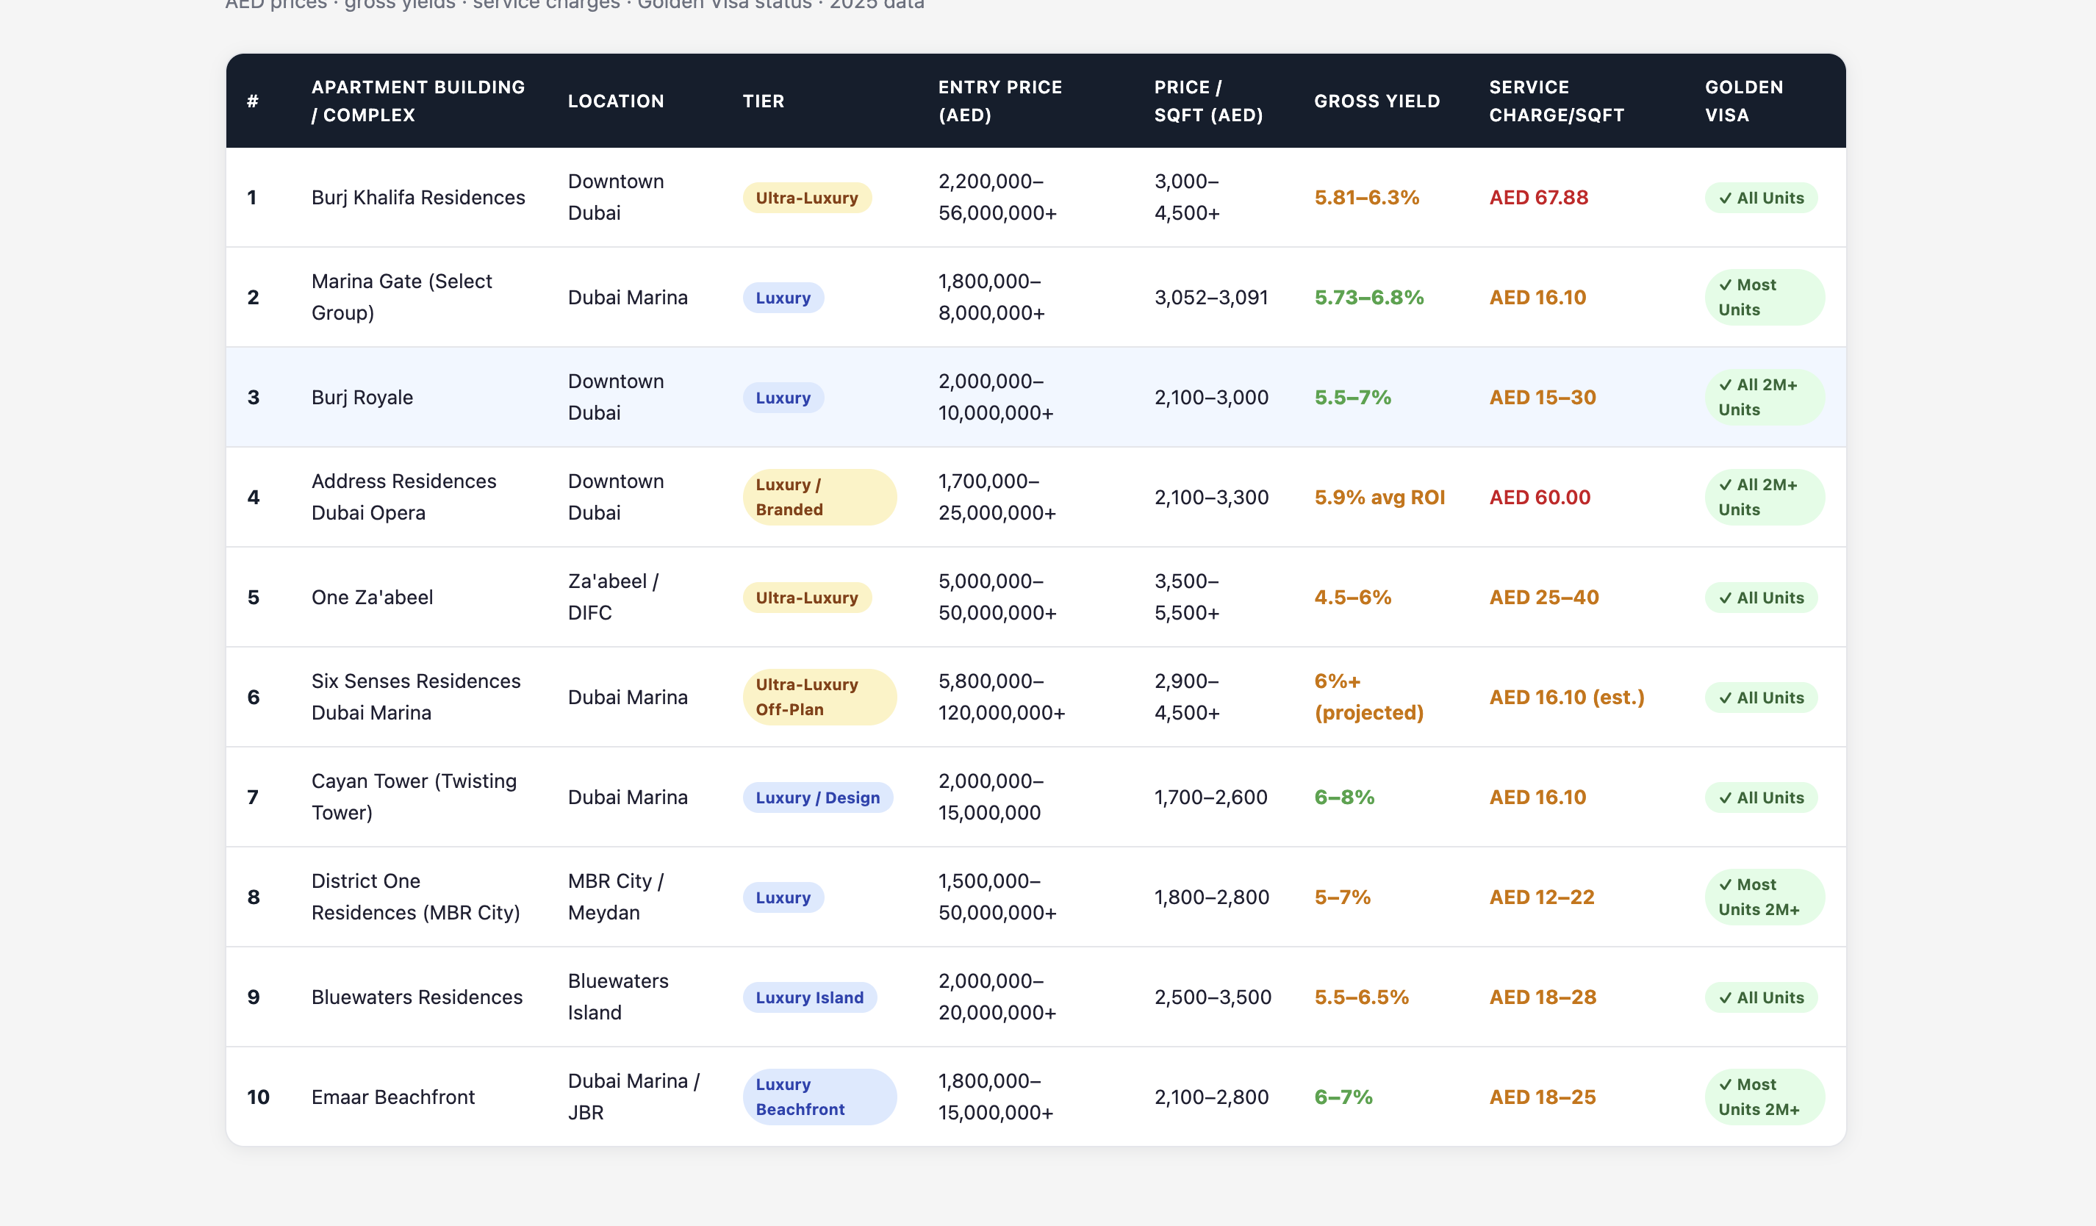Click the Burj Khalifa Residences 'All Units' badge
2096x1226 pixels.
pyautogui.click(x=1761, y=198)
